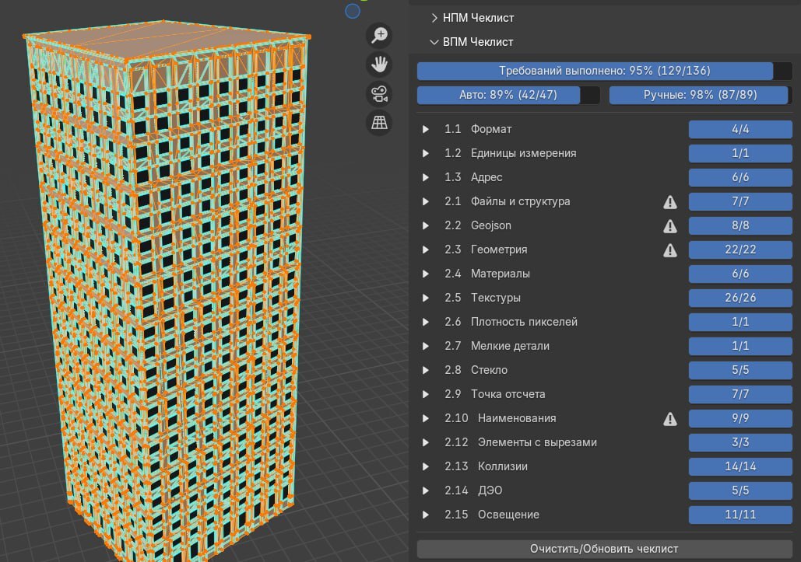
Task: Click the 9/9 counter for Наименования
Action: tap(740, 418)
